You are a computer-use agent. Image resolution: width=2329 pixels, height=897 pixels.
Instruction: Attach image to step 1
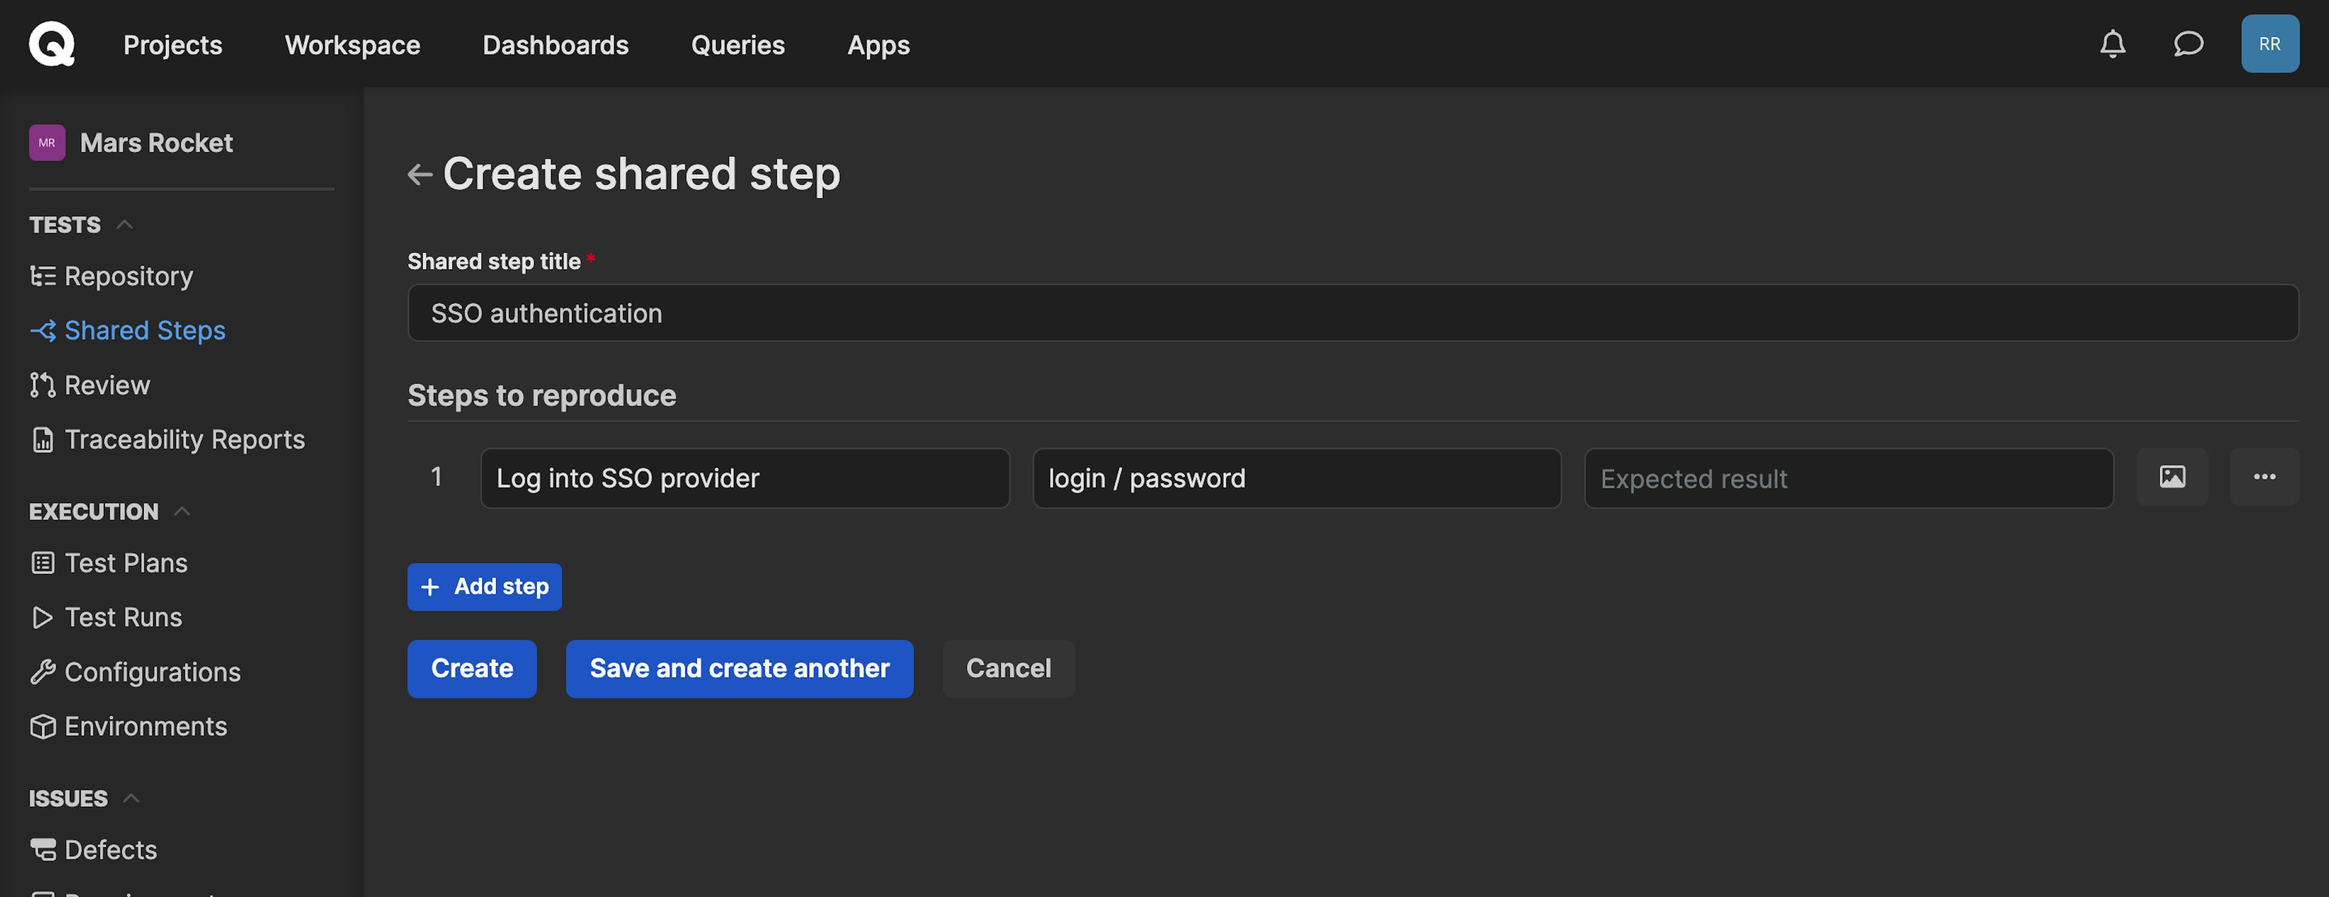click(2172, 477)
